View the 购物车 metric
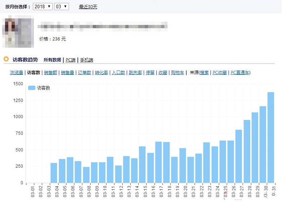Screen dimensions: 291x202 tap(177, 73)
